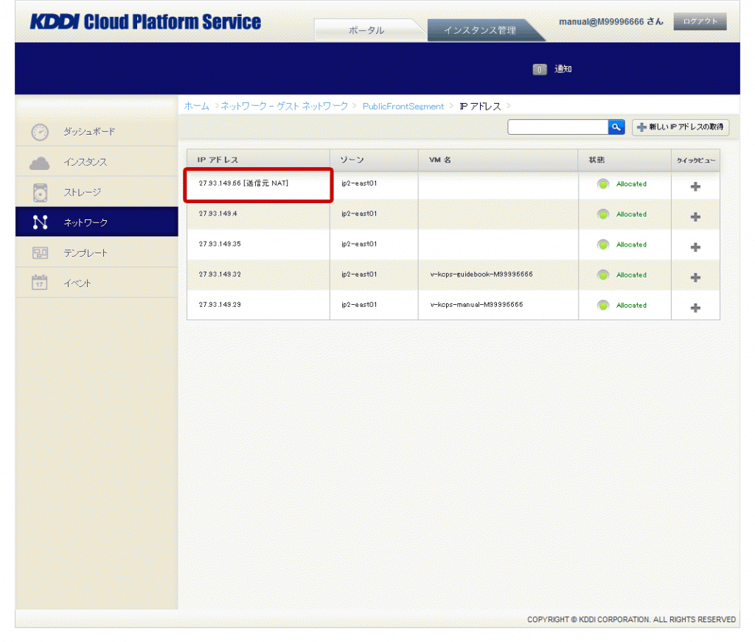Screen dimensions: 755x642
Task: Click 通知 notification label
Action: tap(563, 69)
